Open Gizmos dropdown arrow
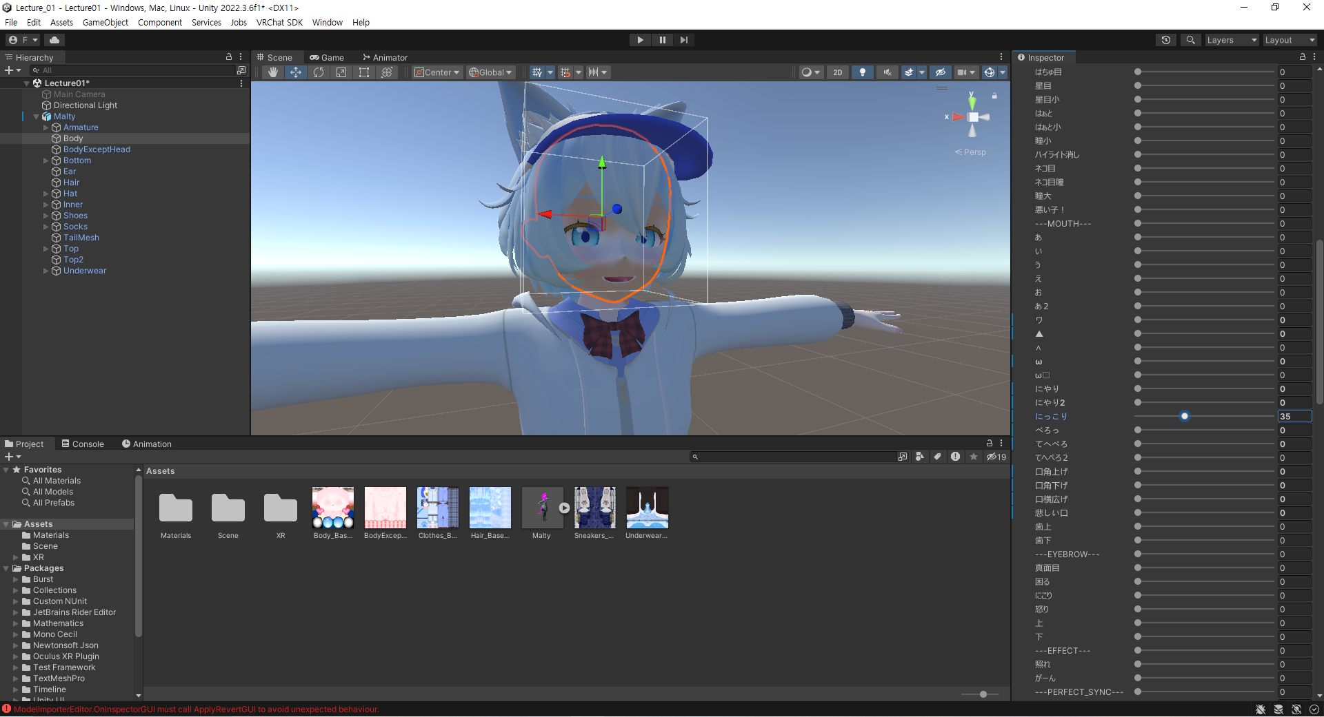 pos(1003,72)
